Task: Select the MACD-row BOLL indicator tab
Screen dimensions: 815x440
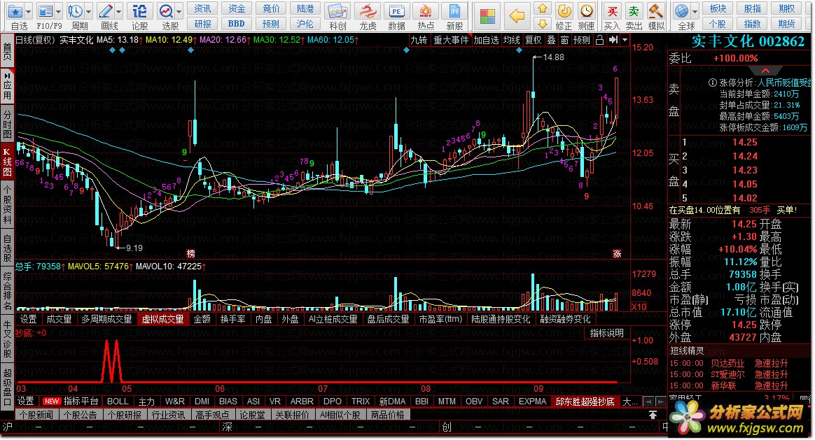Action: [118, 402]
